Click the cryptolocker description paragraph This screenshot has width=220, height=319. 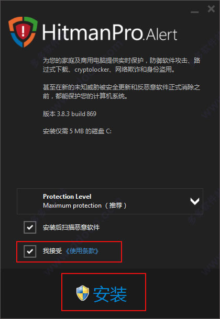[122, 65]
